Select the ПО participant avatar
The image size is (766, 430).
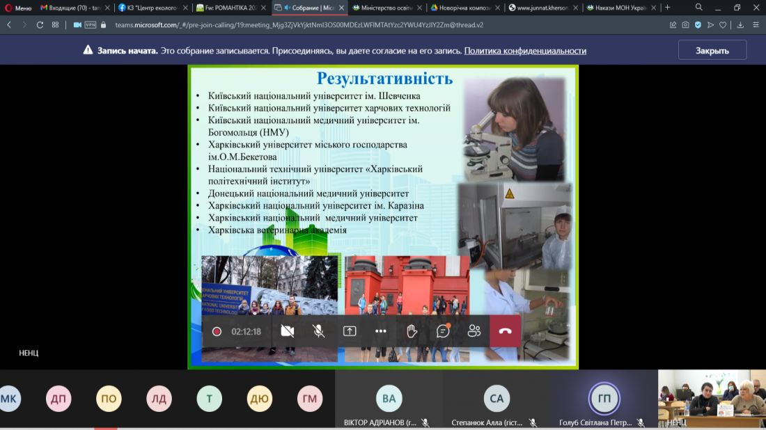tap(109, 399)
